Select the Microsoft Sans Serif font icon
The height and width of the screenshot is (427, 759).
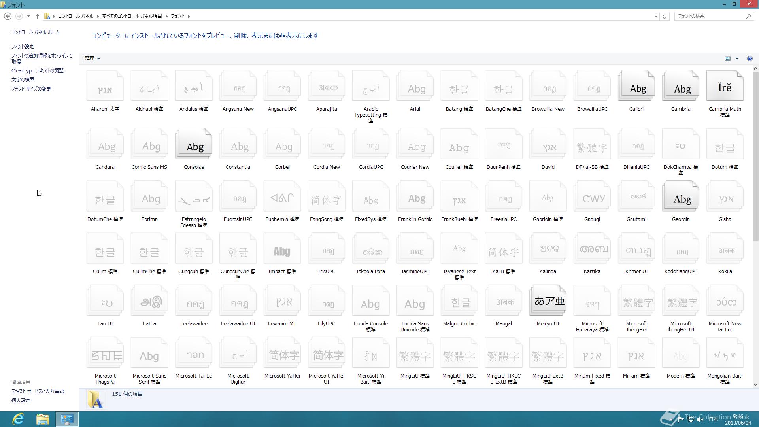149,353
